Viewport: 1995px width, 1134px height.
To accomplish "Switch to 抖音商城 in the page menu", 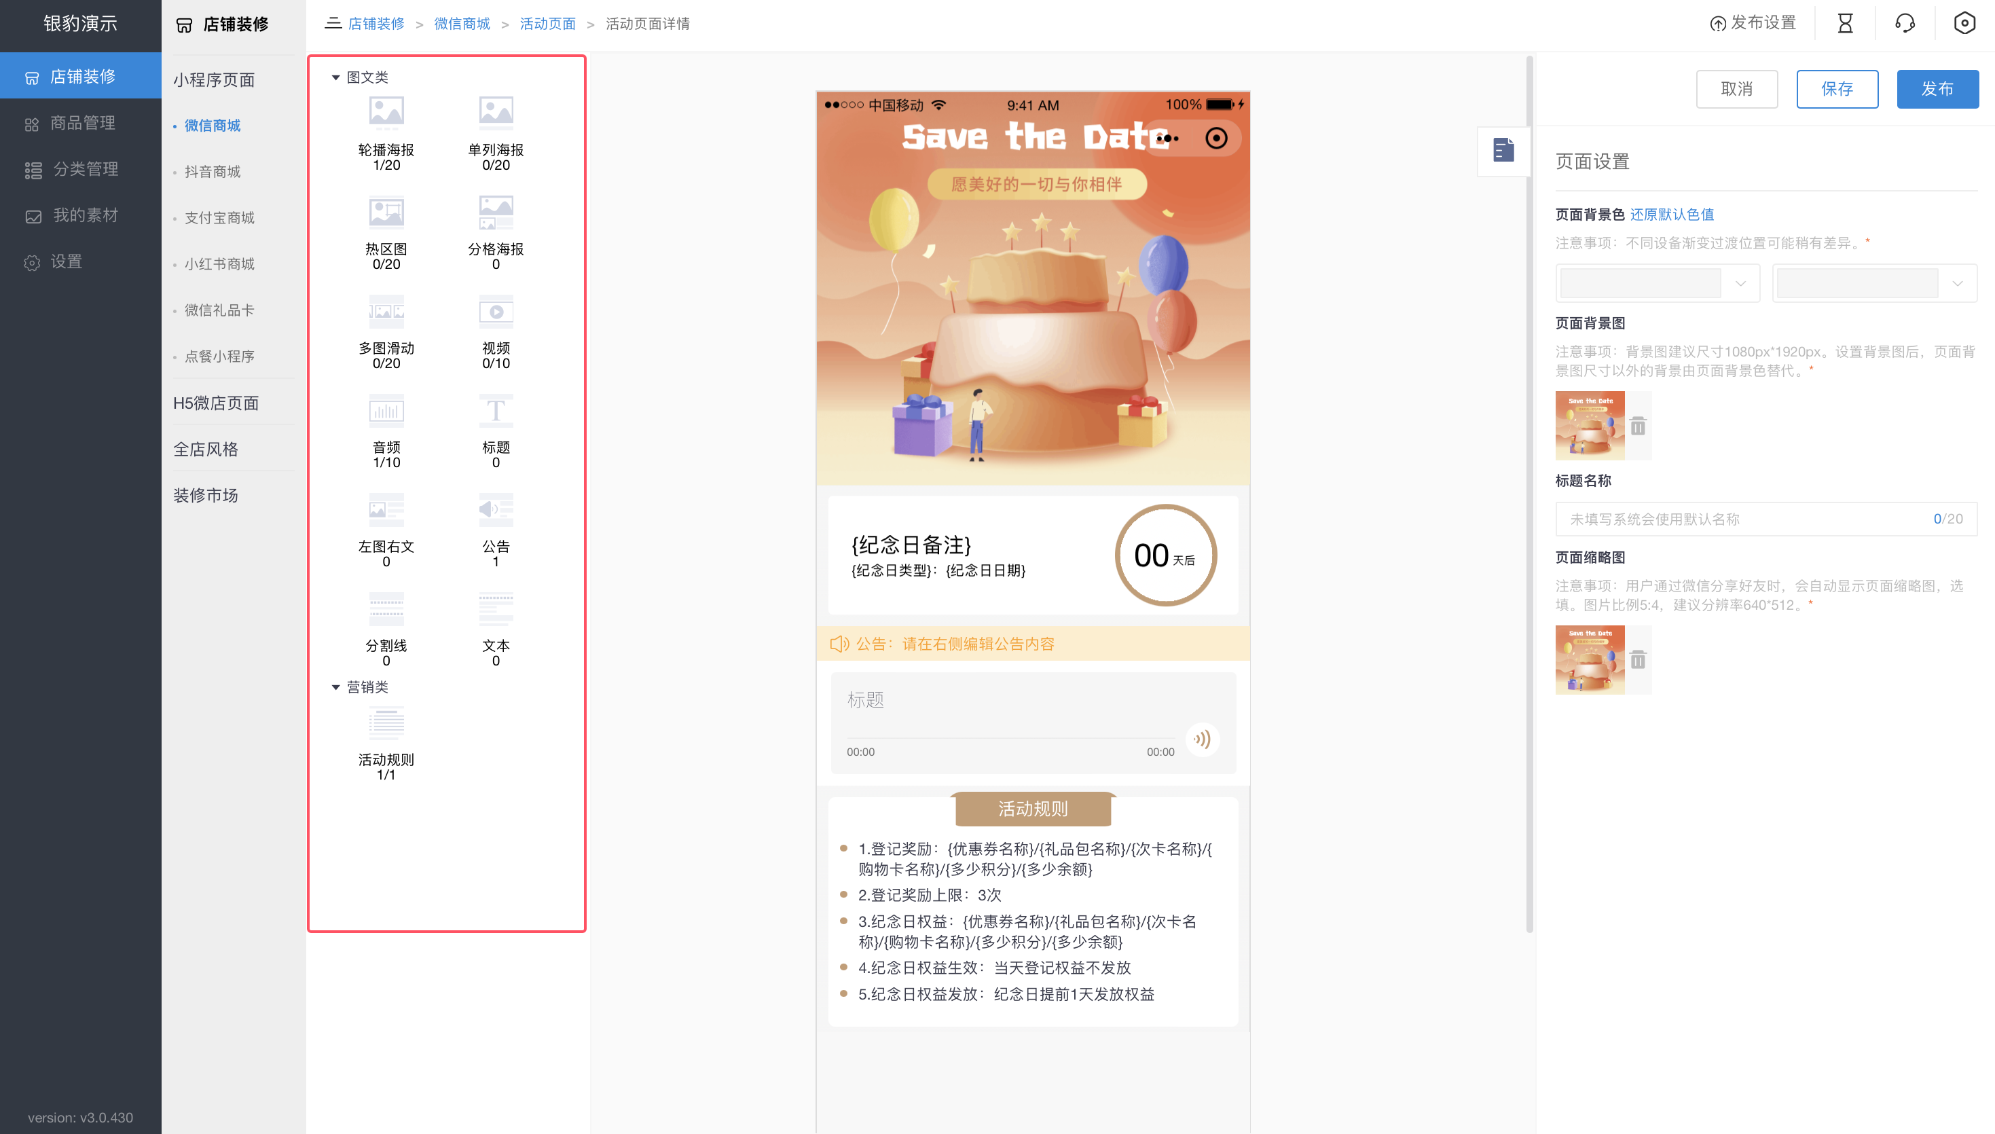I will pyautogui.click(x=213, y=171).
